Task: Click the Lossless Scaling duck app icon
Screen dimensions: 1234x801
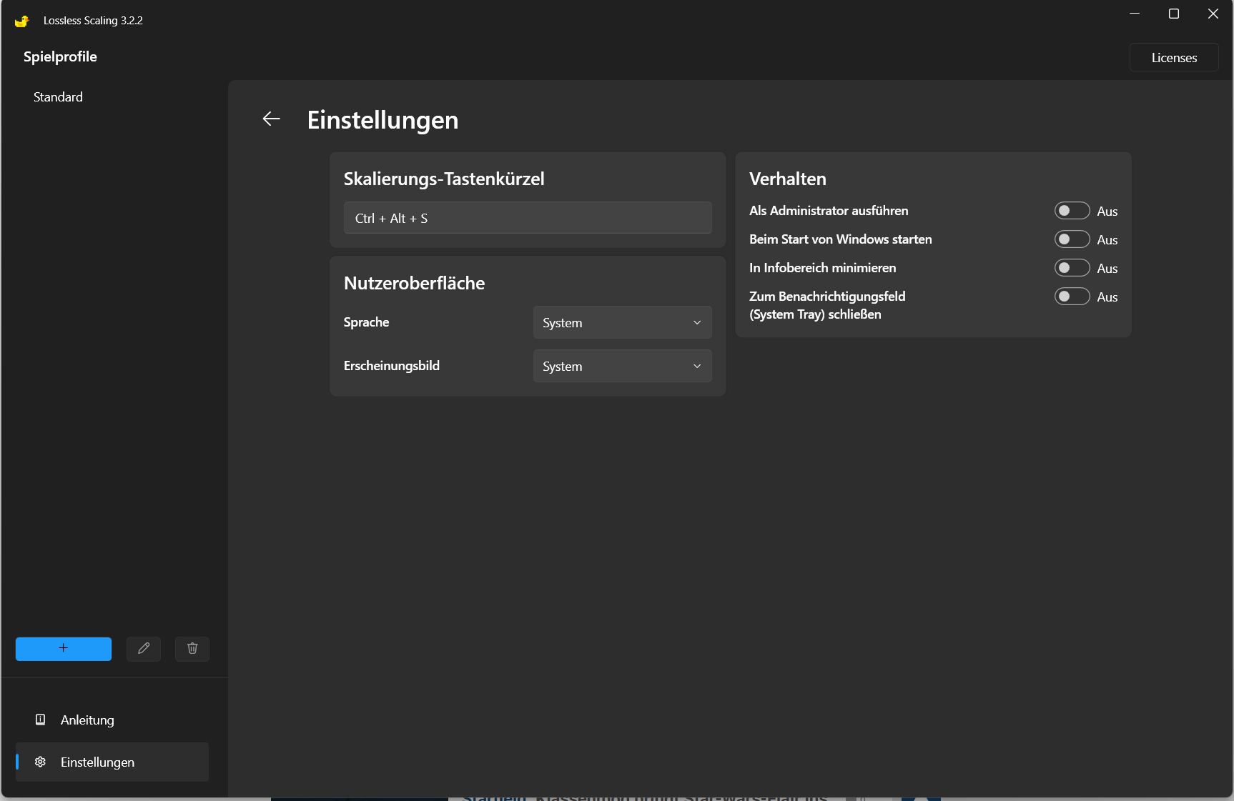Action: [22, 21]
